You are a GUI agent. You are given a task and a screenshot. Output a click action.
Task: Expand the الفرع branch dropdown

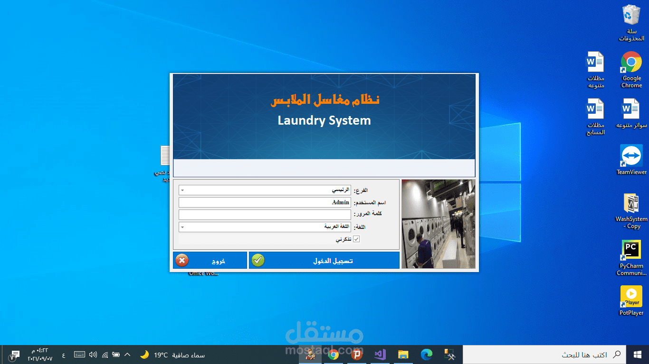click(x=182, y=190)
